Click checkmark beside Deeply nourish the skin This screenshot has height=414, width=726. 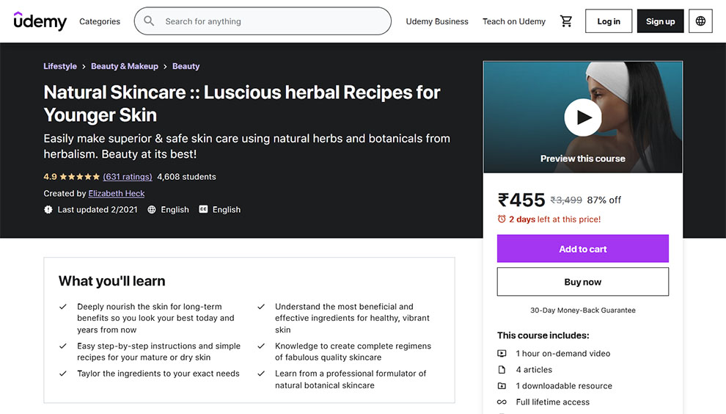click(x=63, y=306)
